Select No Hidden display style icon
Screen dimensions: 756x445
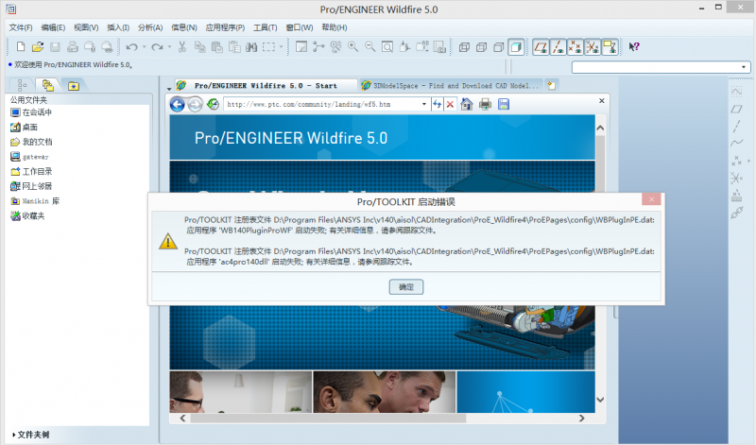click(499, 46)
